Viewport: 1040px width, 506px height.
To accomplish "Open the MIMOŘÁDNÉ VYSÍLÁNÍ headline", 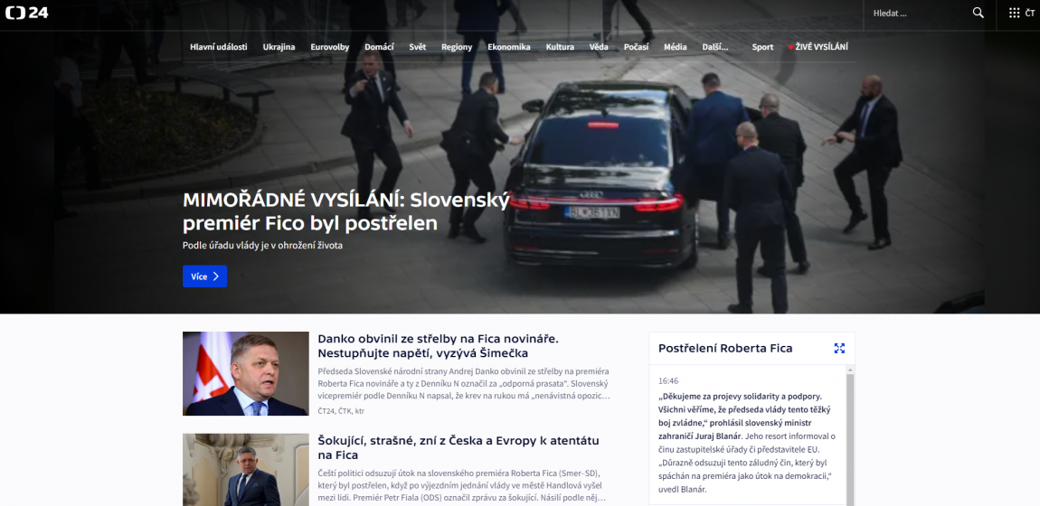I will (x=345, y=211).
